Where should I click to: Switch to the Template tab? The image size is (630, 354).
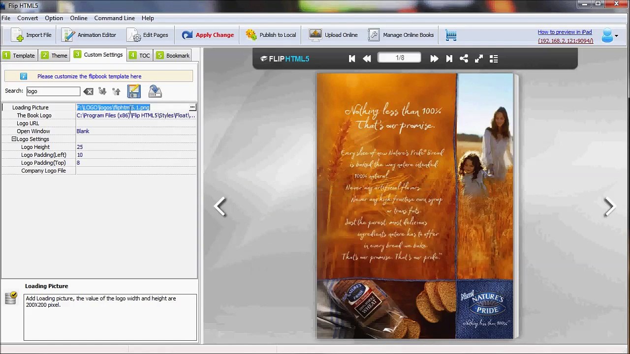coord(19,56)
